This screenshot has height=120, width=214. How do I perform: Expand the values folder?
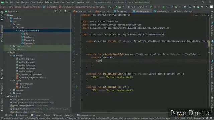(x=11, y=93)
